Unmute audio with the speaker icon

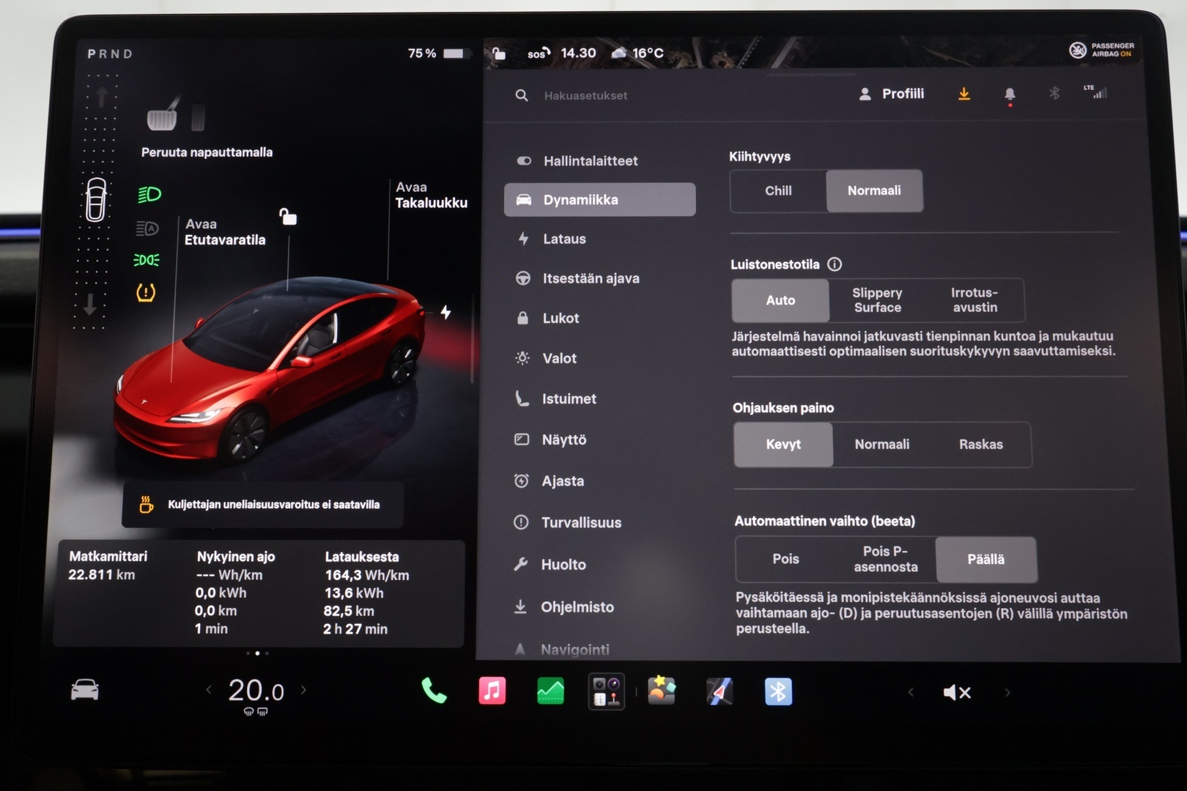956,692
